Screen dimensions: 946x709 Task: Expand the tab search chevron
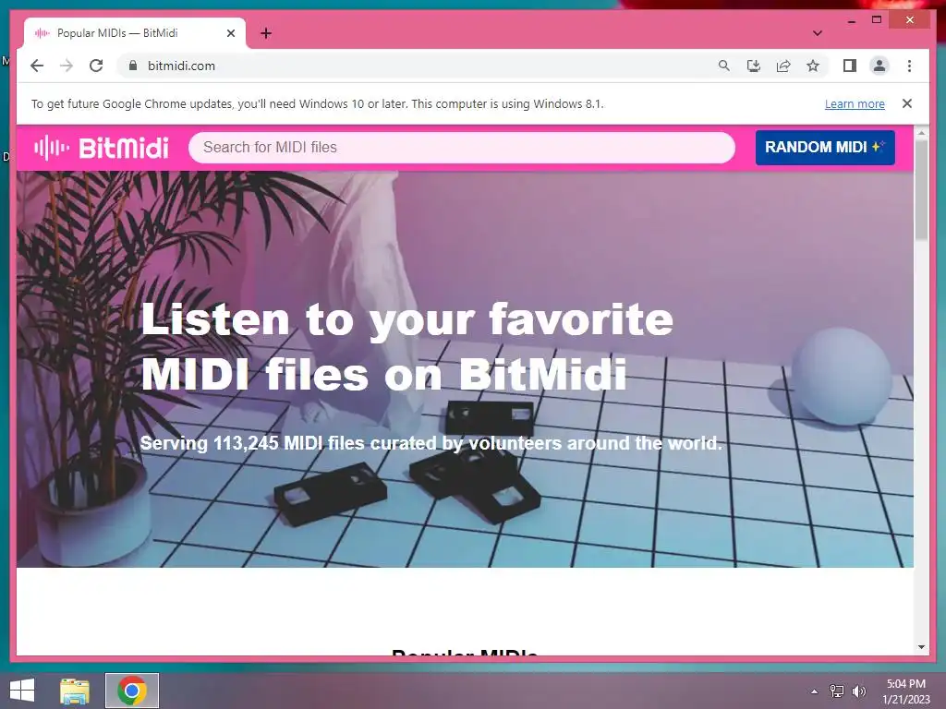click(x=818, y=33)
